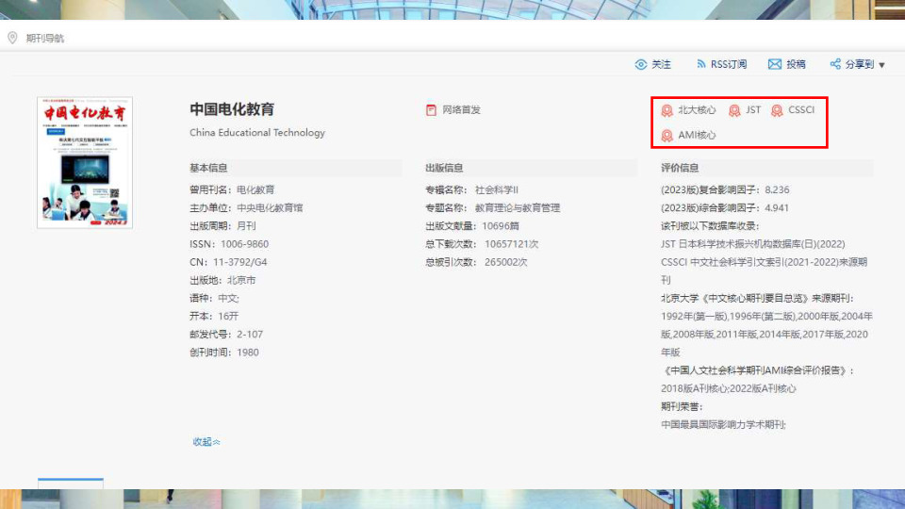905x509 pixels.
Task: Click the 期刊荣誉 label
Action: coord(682,406)
